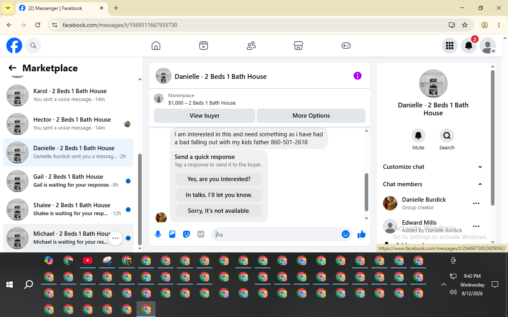
Task: Toggle the conversation information panel
Action: pyautogui.click(x=358, y=76)
